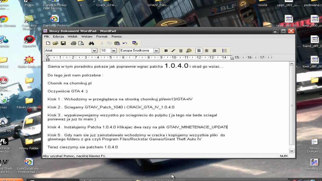Image resolution: width=322 pixels, height=181 pixels.
Task: Open the Format menu
Action: tap(102, 36)
